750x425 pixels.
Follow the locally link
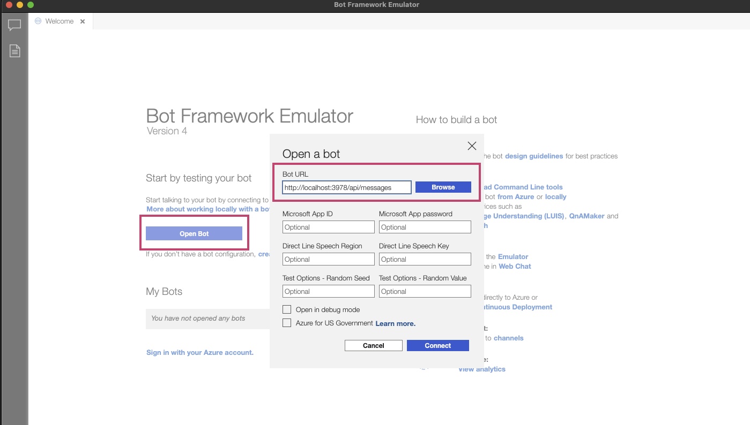556,197
